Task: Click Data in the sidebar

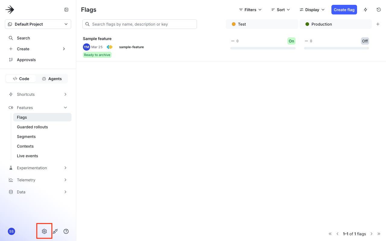Action: click(x=21, y=192)
